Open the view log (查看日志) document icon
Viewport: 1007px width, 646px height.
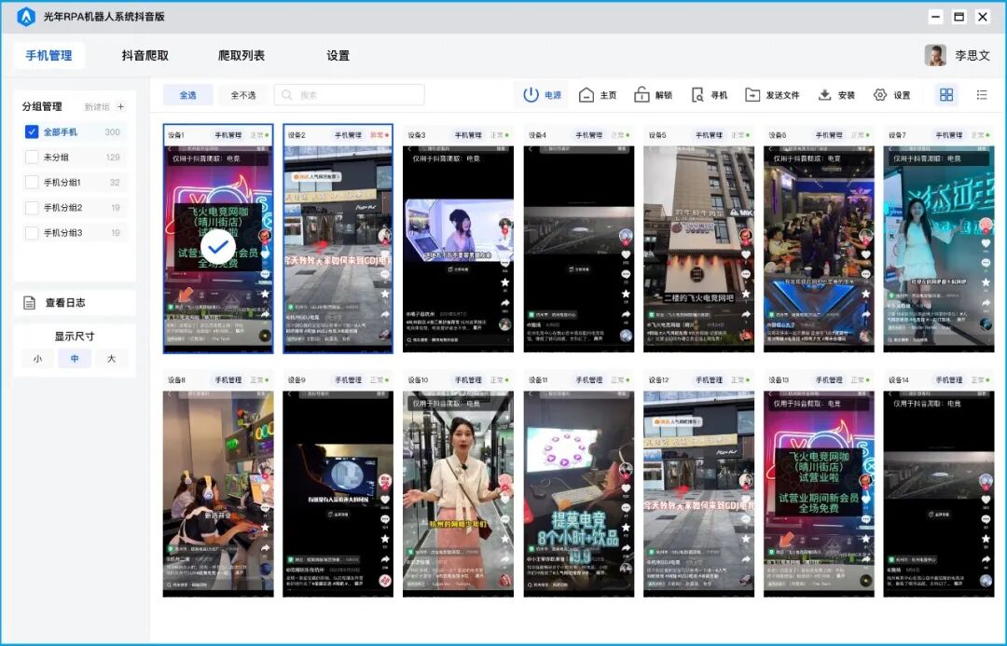(x=30, y=302)
